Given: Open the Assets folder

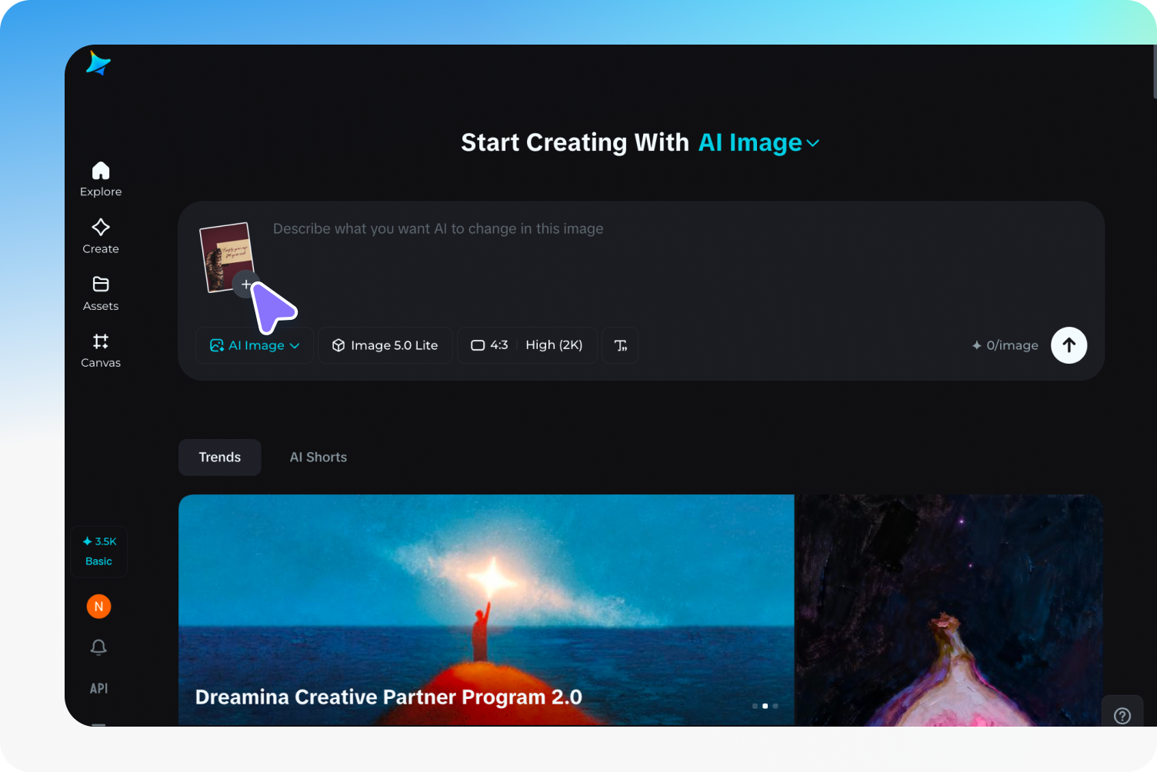Looking at the screenshot, I should coord(101,293).
